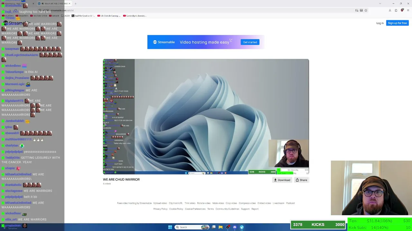Play the WE ARE CHUD WARRIOR video
The image size is (412, 231).
click(x=206, y=117)
